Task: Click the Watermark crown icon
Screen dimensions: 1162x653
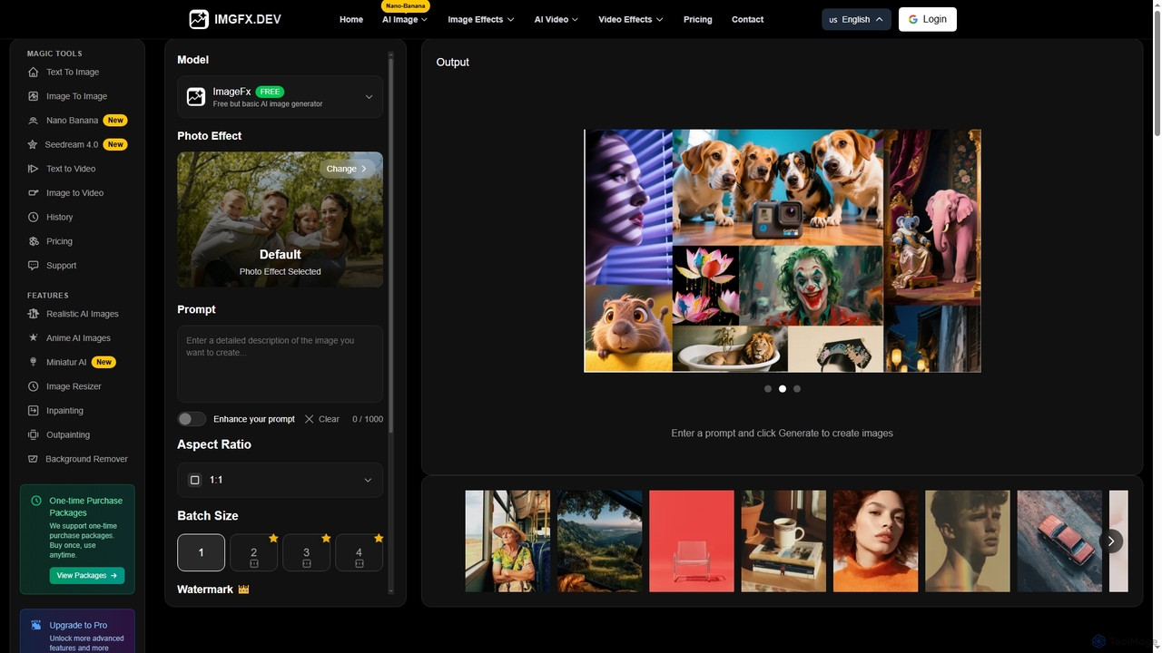Action: pos(243,590)
